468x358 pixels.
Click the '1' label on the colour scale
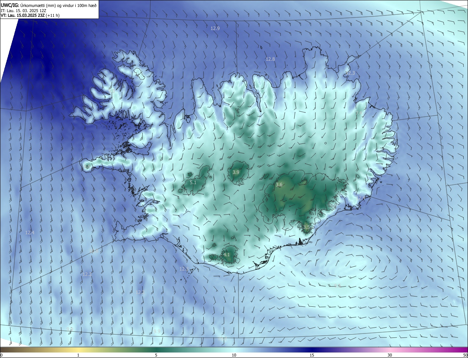[x=78, y=355]
